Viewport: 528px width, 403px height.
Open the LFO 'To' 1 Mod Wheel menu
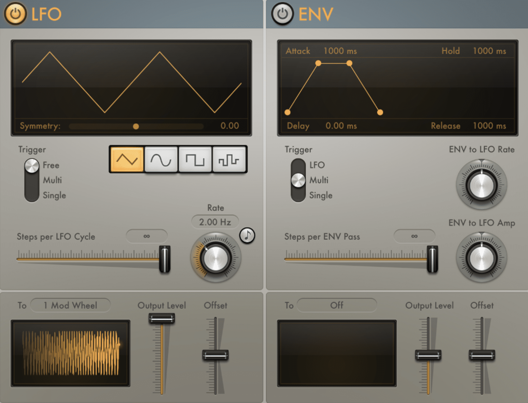coord(70,305)
